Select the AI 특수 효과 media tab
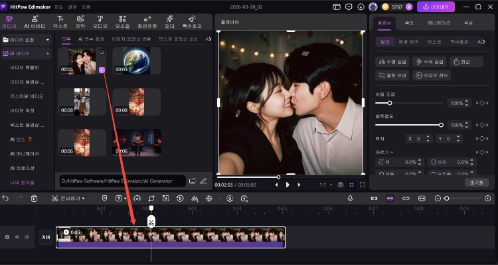This screenshot has width=498, height=265. 91,39
